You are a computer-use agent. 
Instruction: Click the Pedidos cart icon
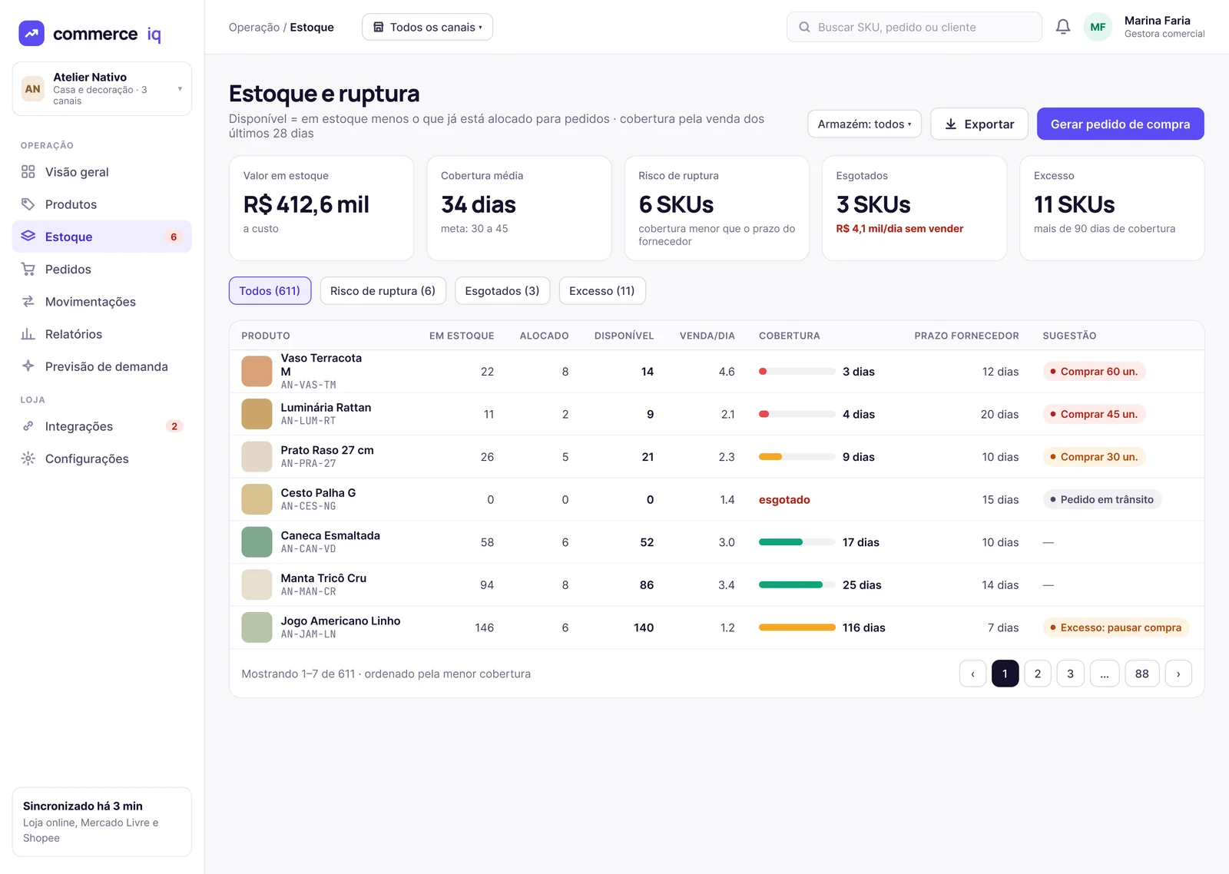point(28,270)
